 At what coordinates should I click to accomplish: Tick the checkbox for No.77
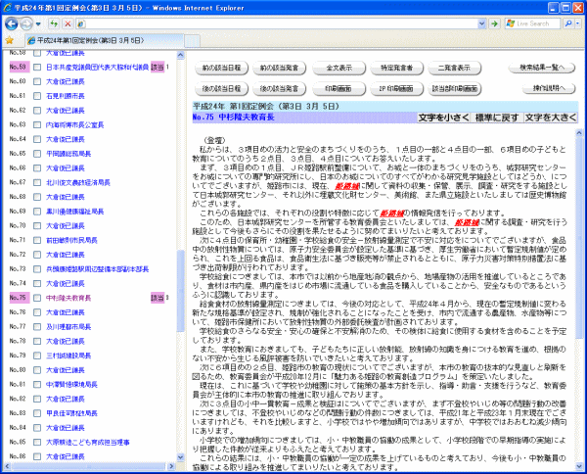[37, 327]
